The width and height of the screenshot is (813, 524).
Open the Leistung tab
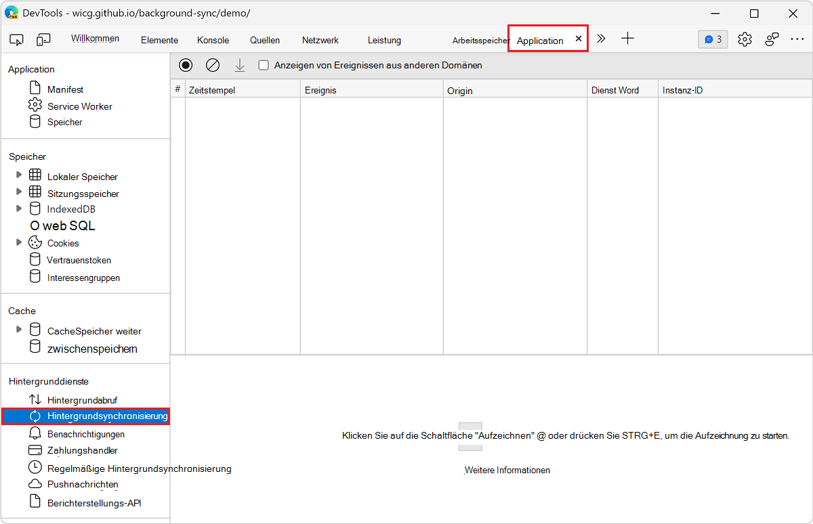click(385, 40)
